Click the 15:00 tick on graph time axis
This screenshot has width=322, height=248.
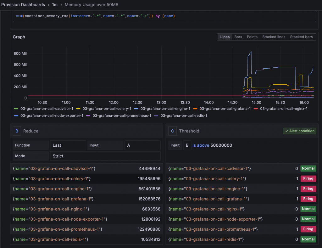(x=256, y=102)
